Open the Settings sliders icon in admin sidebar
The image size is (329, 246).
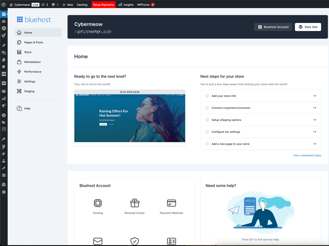tap(4, 175)
